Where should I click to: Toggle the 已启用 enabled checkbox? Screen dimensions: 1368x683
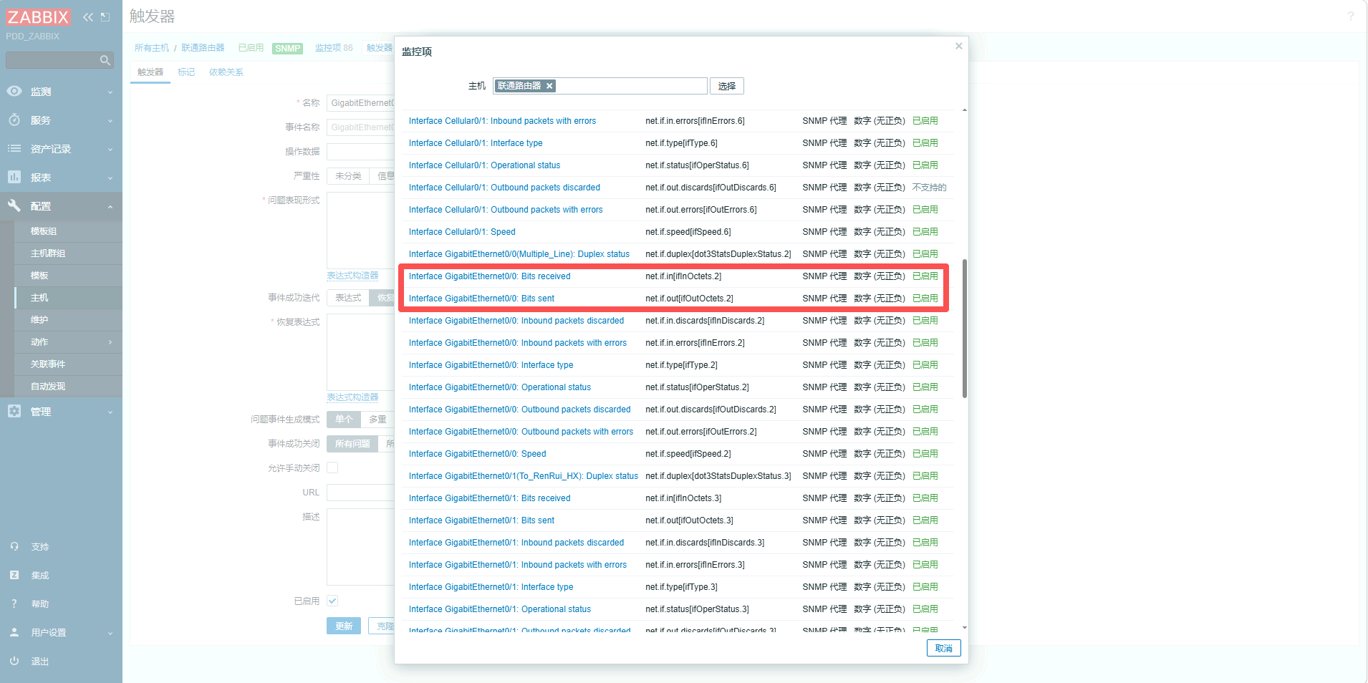tap(332, 601)
